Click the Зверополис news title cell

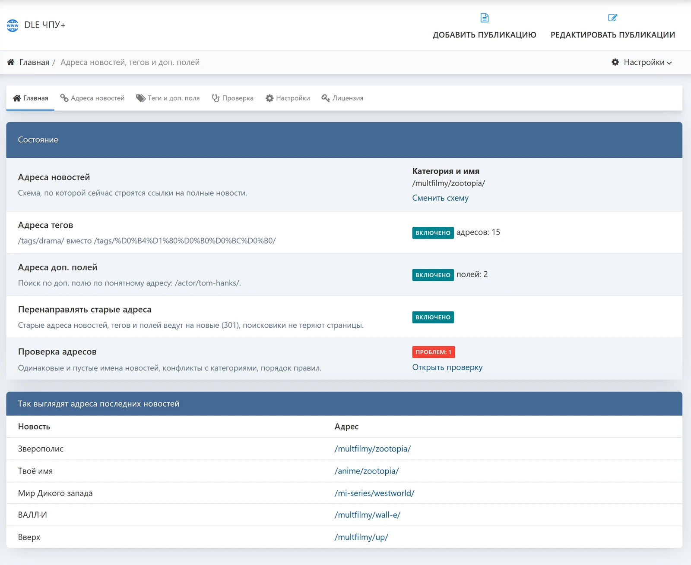(41, 449)
